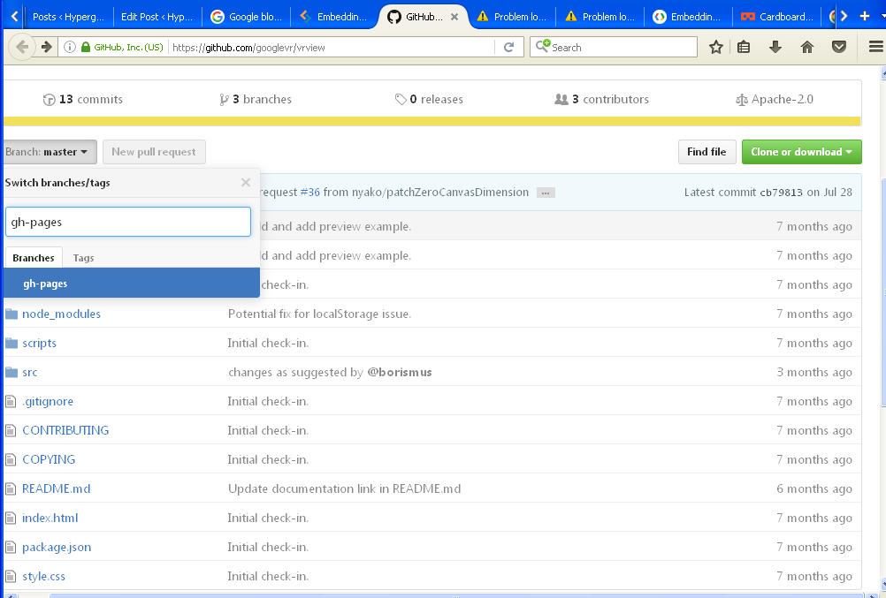Open the style.css file link
This screenshot has height=598, width=886.
coord(44,577)
